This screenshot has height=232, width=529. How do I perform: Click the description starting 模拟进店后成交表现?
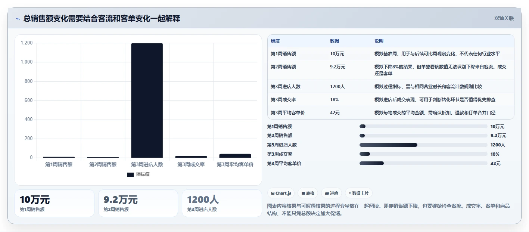coord(435,100)
